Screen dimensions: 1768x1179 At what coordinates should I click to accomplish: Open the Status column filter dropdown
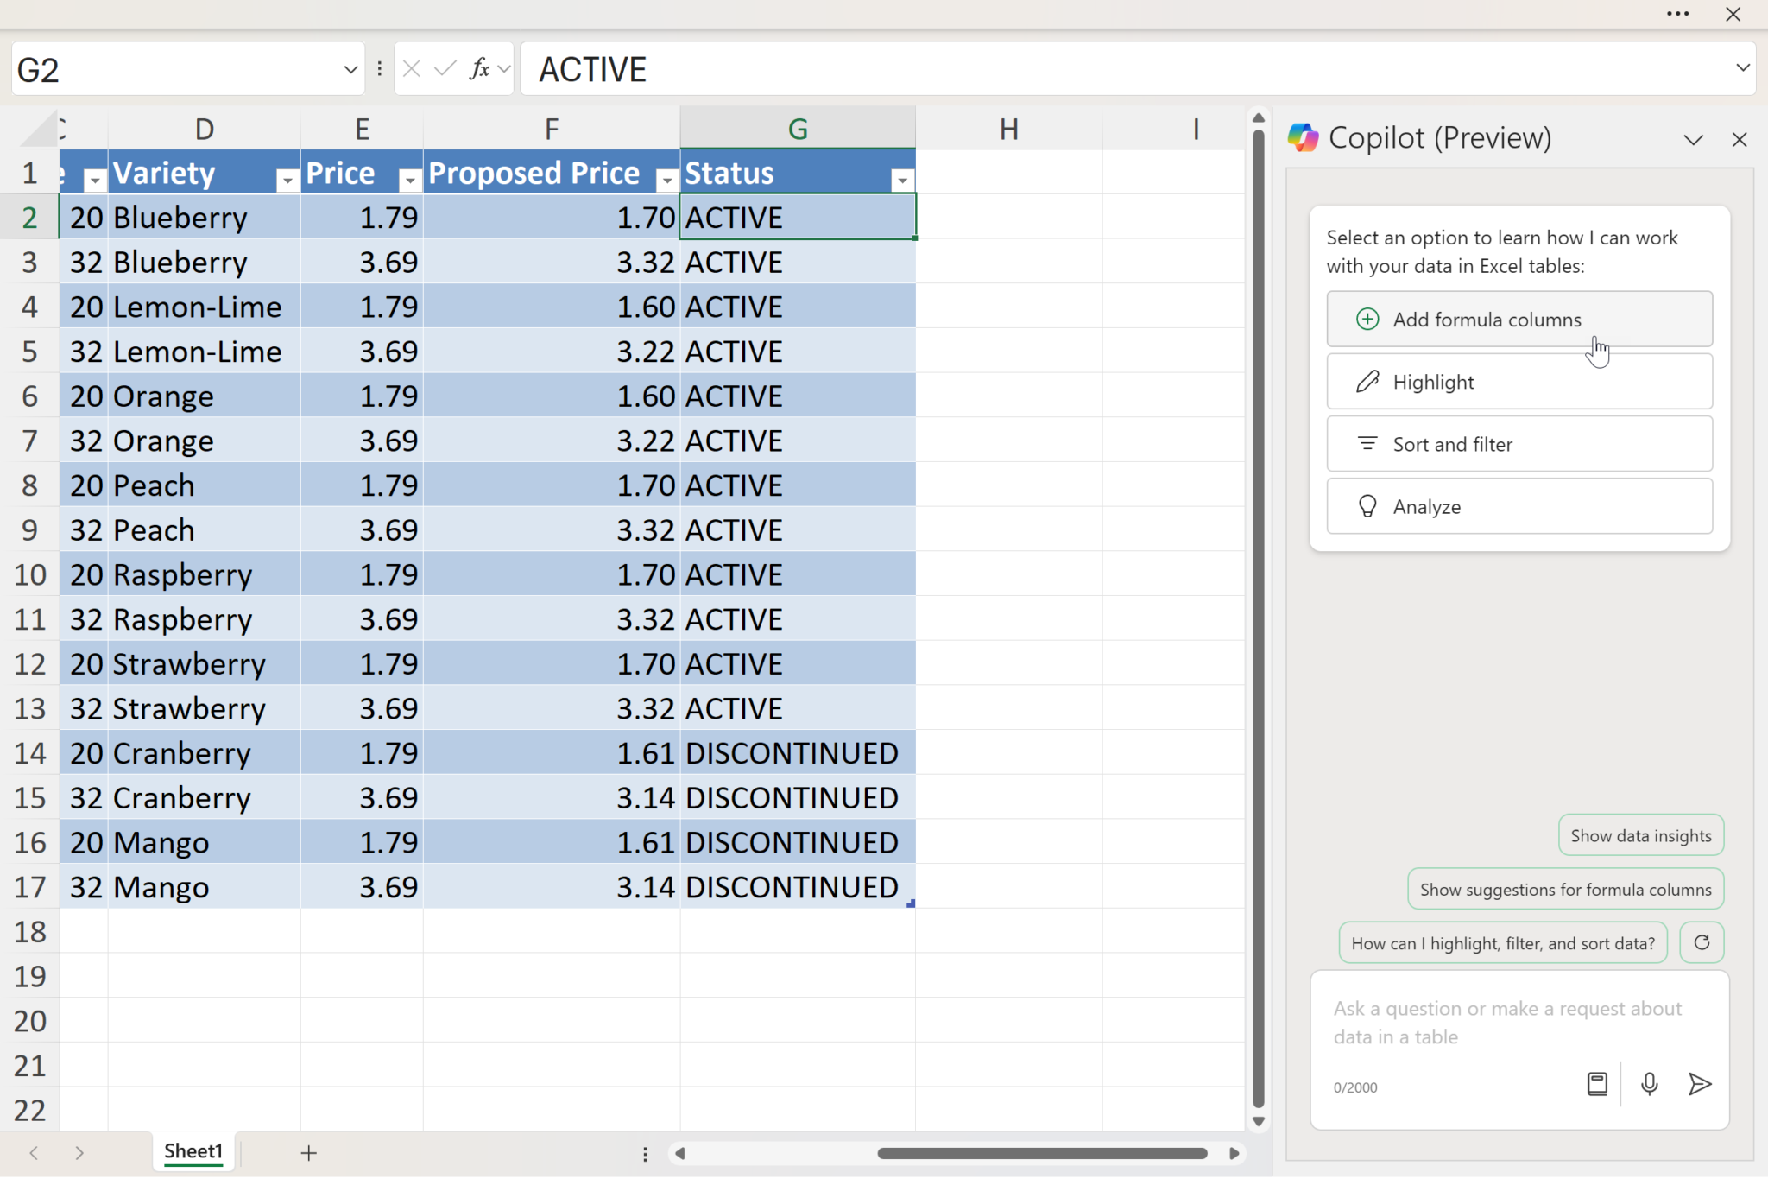click(x=901, y=180)
